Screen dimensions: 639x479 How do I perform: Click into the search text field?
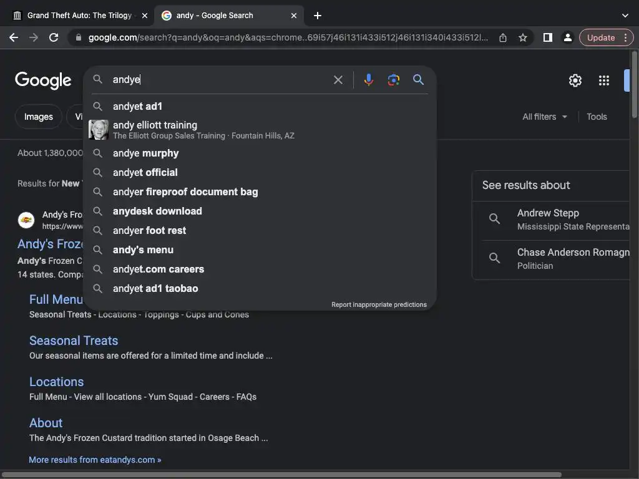(220, 80)
